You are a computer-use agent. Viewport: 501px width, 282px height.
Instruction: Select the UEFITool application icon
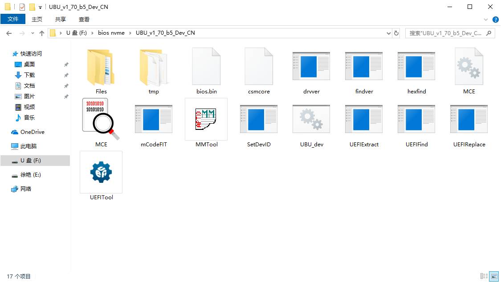(x=101, y=172)
